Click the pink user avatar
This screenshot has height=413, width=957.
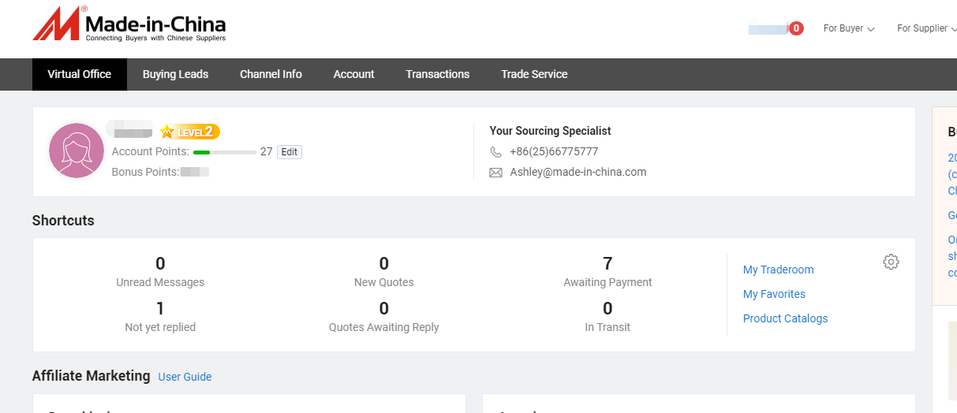tap(77, 151)
